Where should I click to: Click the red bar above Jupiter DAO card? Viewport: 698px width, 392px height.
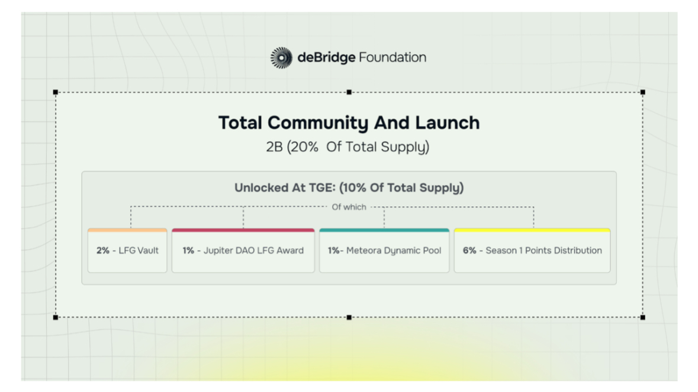[243, 230]
